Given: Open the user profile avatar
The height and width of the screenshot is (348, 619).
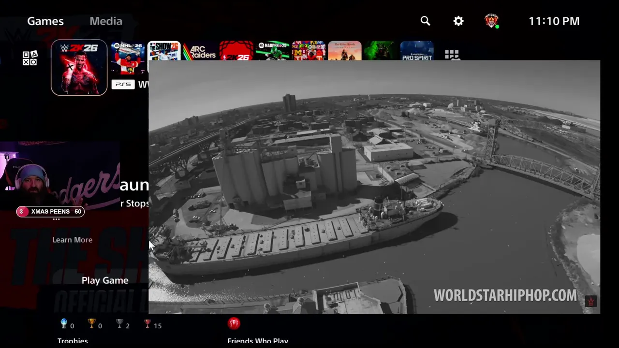Looking at the screenshot, I should click(491, 21).
